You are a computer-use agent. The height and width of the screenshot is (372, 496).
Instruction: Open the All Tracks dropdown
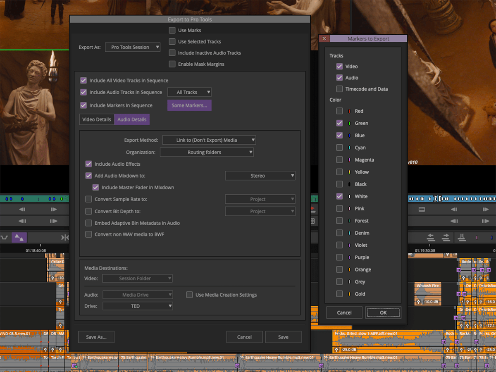click(189, 92)
